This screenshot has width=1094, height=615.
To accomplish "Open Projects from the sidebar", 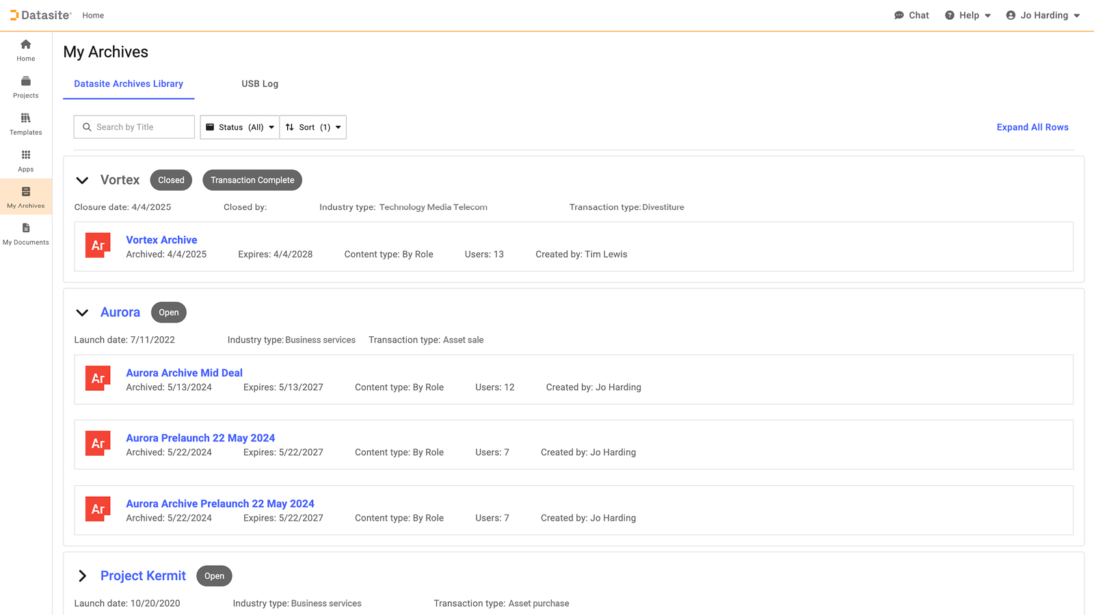I will (x=26, y=82).
